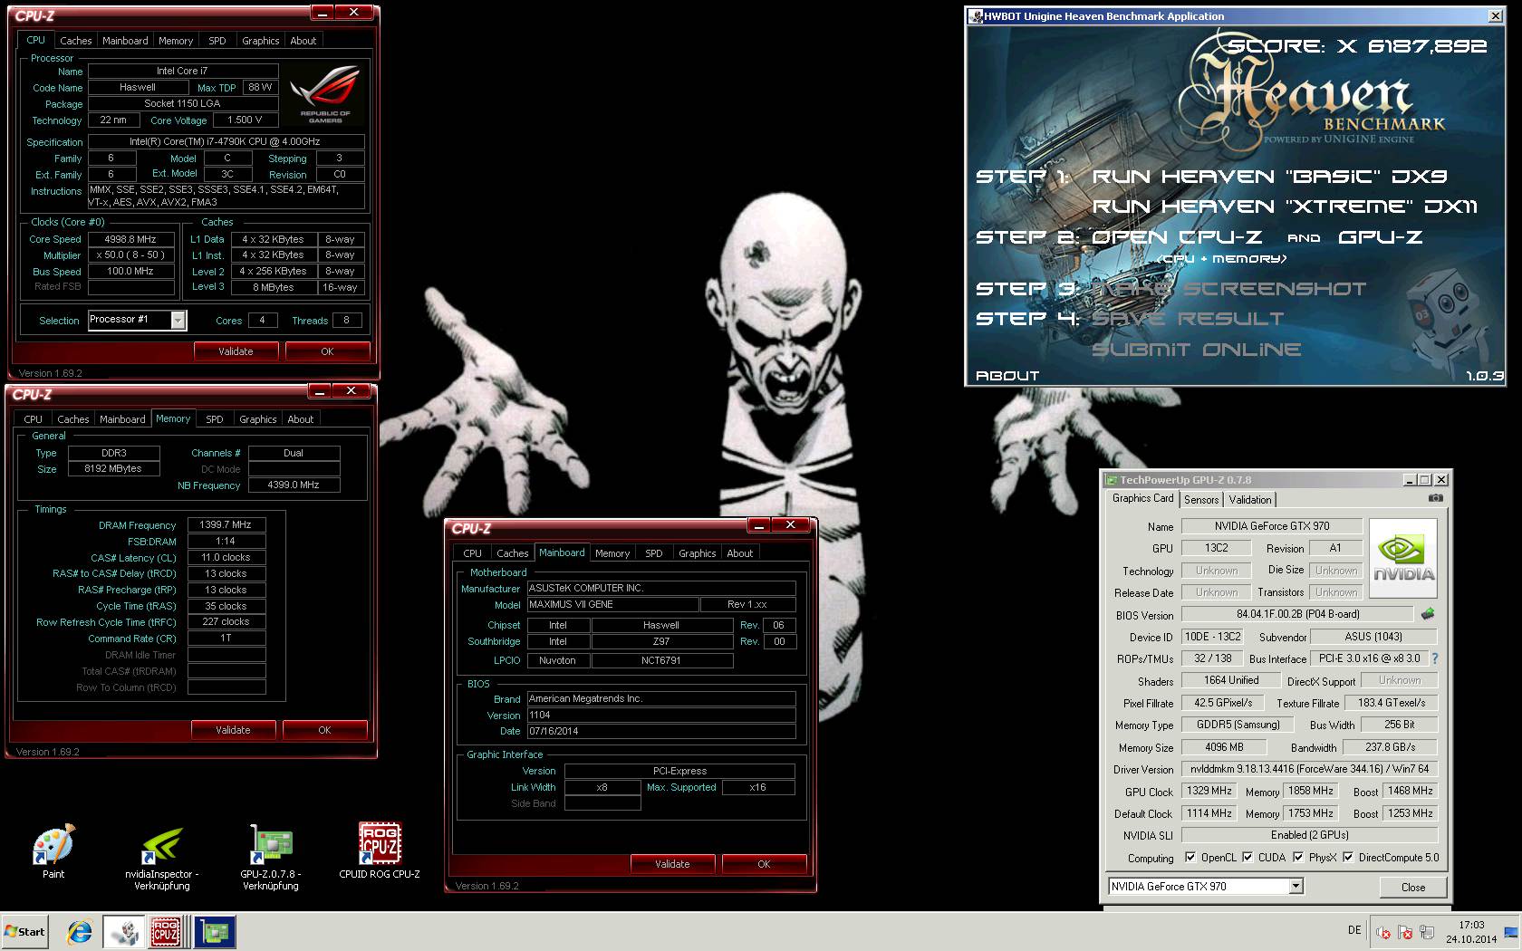The width and height of the screenshot is (1522, 951).
Task: Click SAVE RESULT in HWBOT Heaven
Action: tap(1187, 319)
